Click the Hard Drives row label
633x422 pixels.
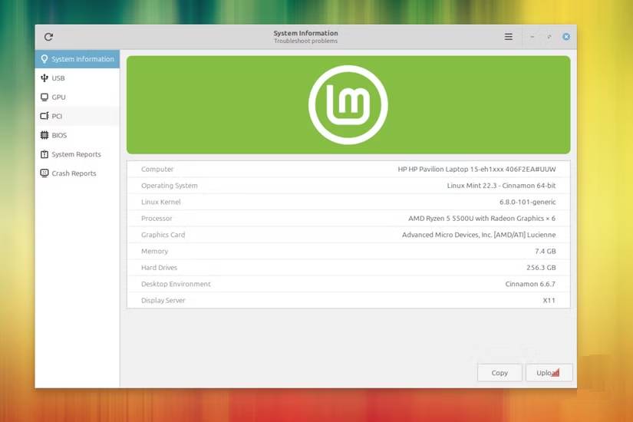159,268
